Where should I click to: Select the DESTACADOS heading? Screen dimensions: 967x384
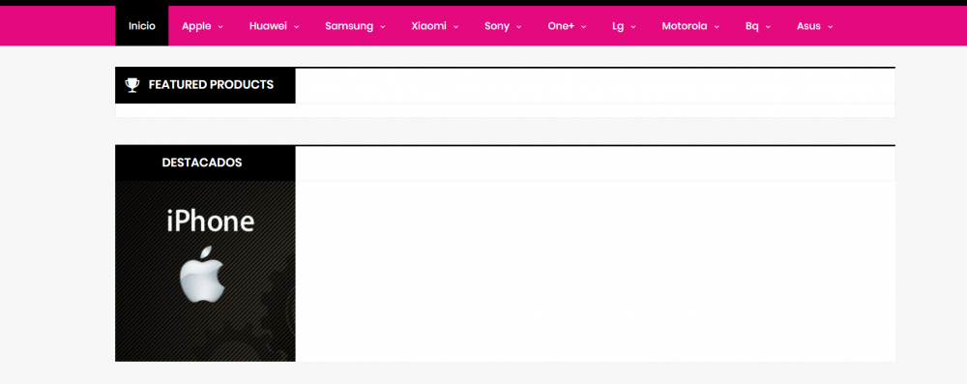pyautogui.click(x=202, y=162)
